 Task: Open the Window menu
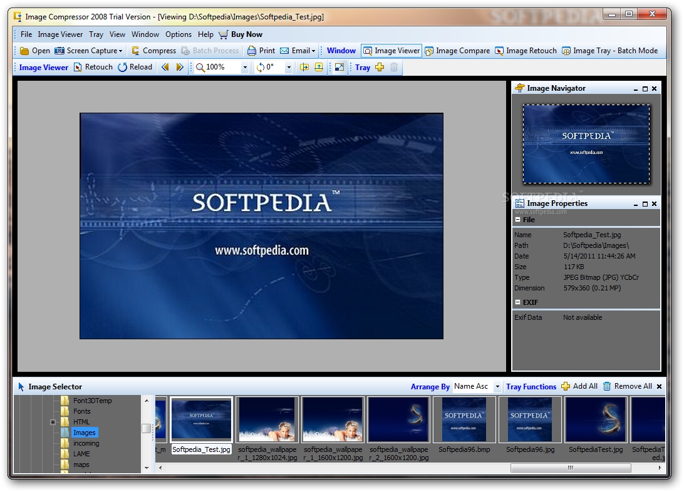pos(145,34)
